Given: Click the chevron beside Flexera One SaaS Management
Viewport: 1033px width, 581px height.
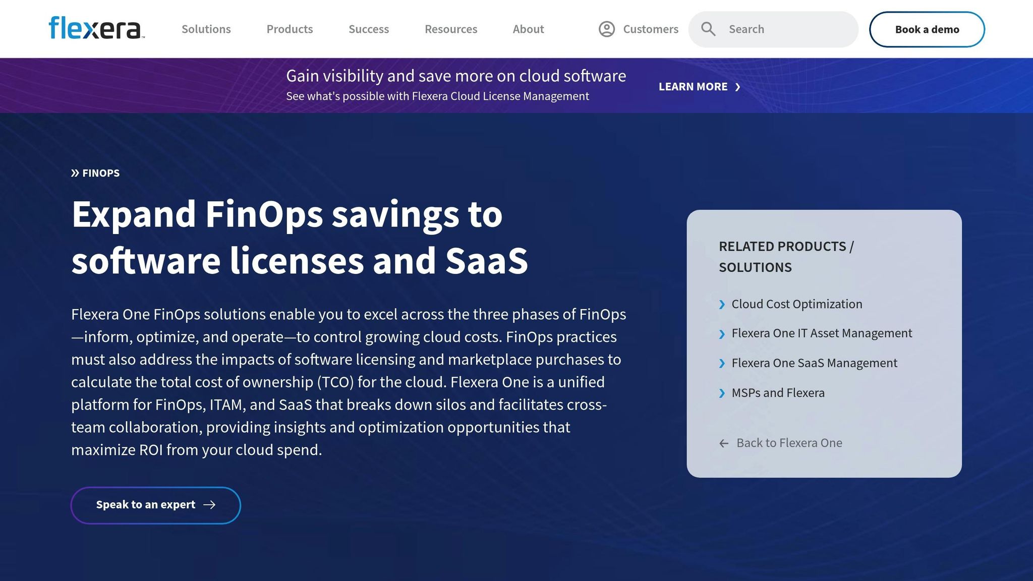Looking at the screenshot, I should [722, 364].
